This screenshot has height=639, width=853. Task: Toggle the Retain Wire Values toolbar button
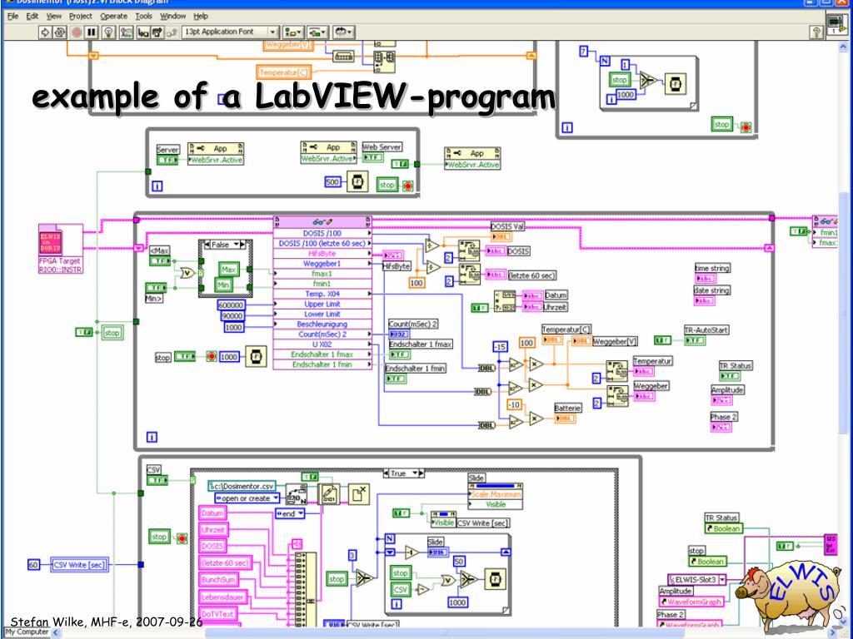(127, 32)
